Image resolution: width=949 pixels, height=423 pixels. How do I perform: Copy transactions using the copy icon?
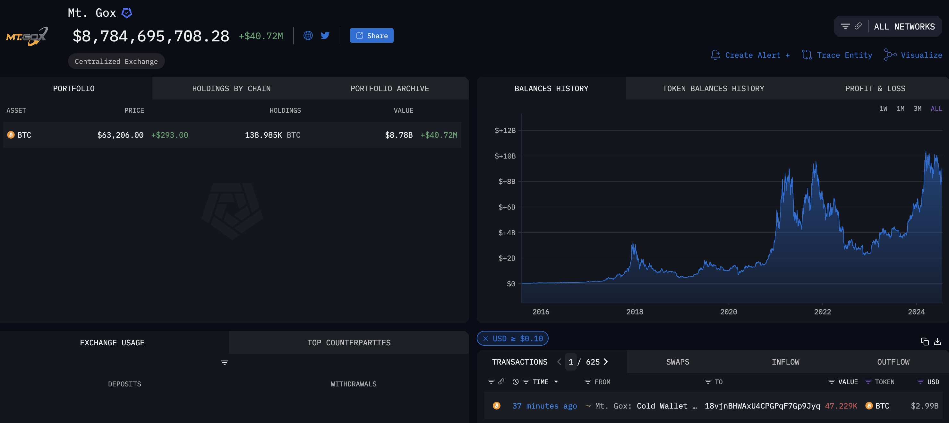click(x=925, y=341)
